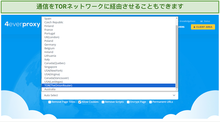Select Lithuania server
Image resolution: width=220 pixels, height=122 pixels.
108,56
